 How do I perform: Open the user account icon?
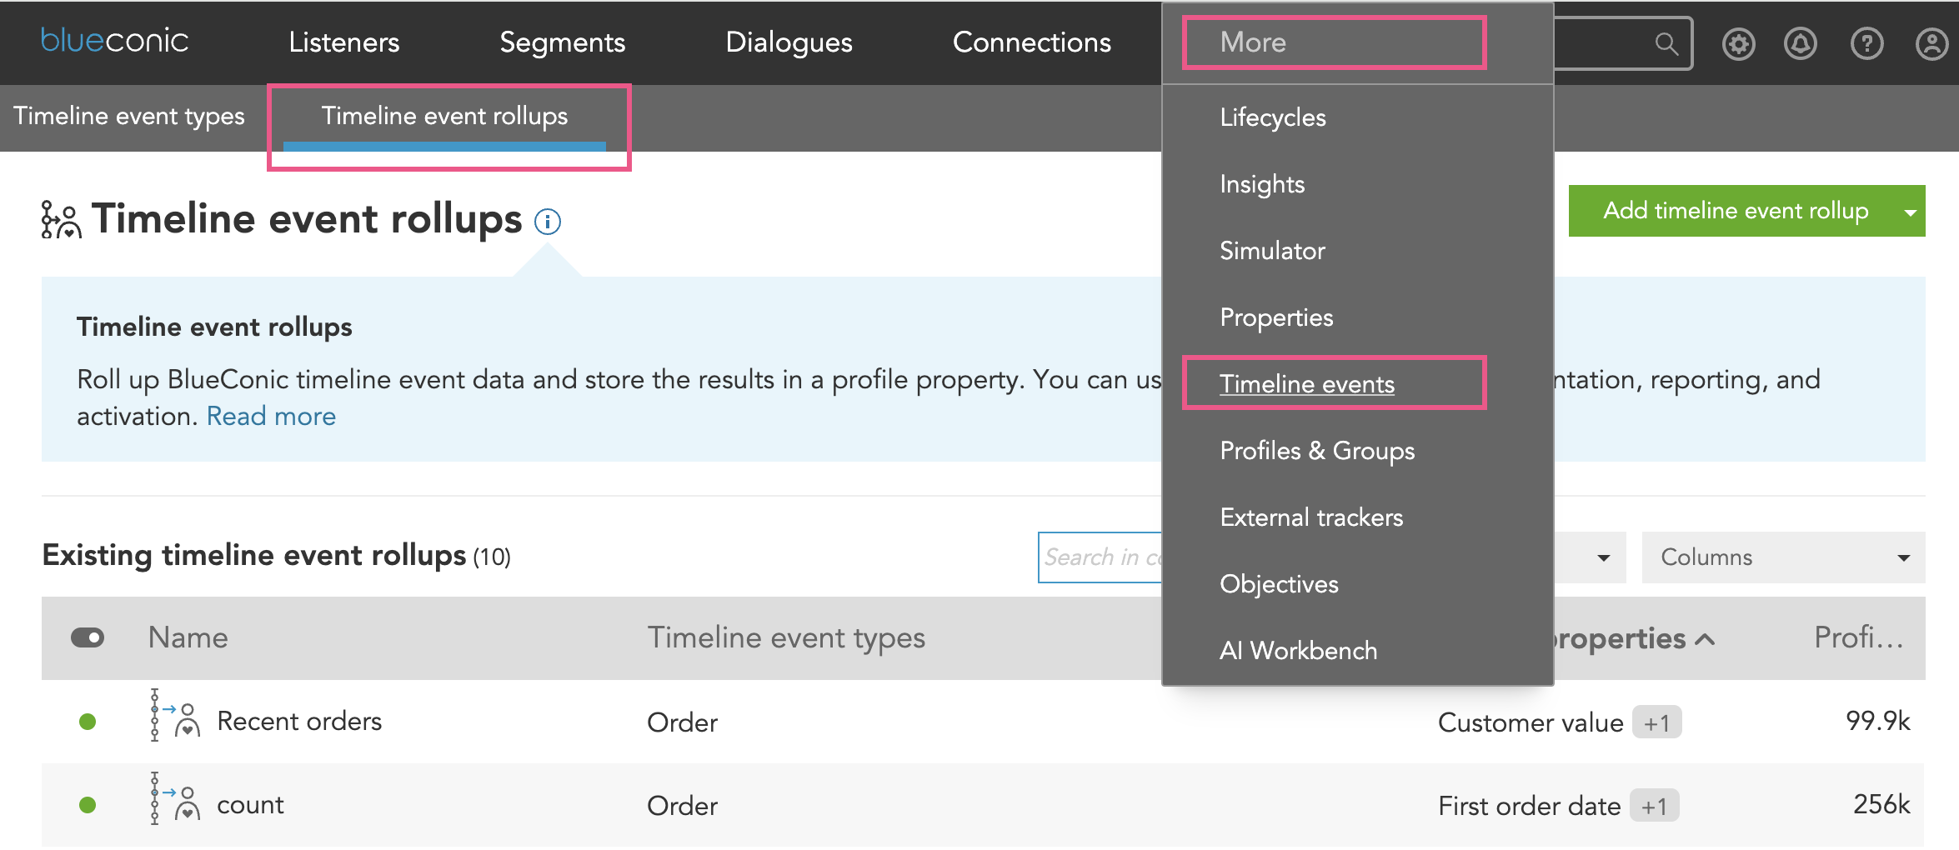(x=1931, y=43)
